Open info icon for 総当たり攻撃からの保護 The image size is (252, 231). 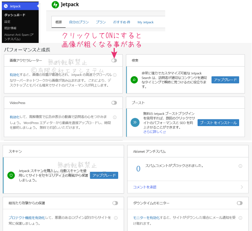point(116,218)
